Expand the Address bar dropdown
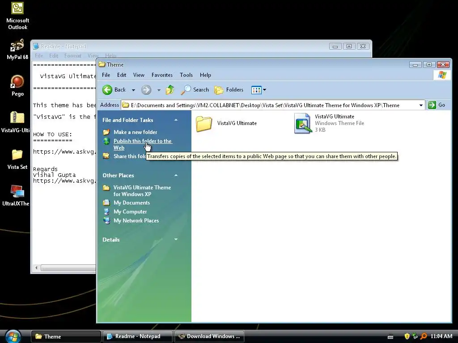 421,105
